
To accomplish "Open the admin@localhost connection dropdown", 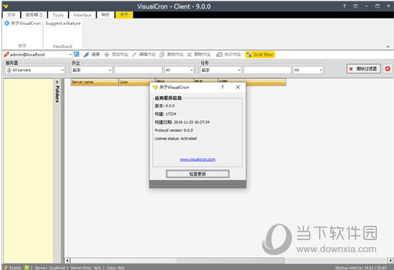I will (x=71, y=54).
